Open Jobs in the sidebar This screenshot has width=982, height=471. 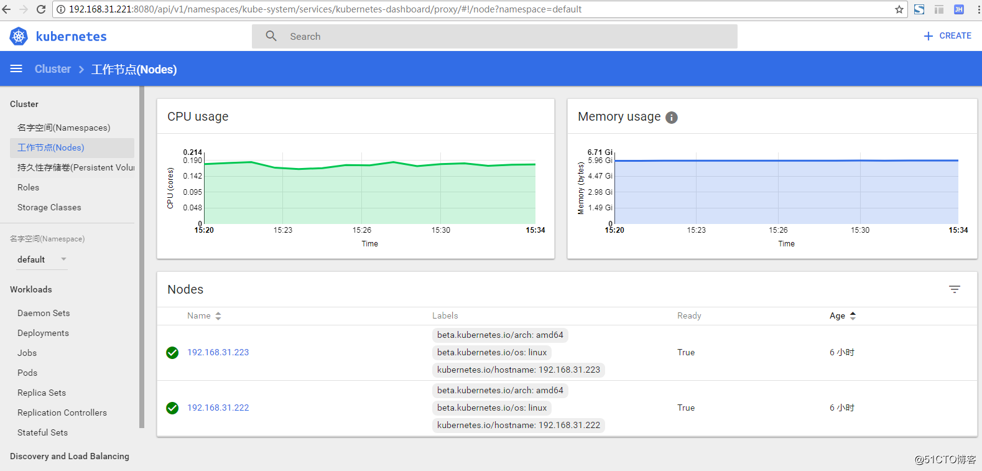pyautogui.click(x=27, y=353)
